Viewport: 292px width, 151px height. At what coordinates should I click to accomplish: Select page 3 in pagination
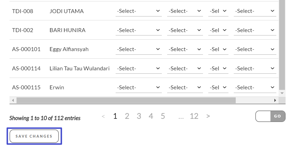click(139, 116)
